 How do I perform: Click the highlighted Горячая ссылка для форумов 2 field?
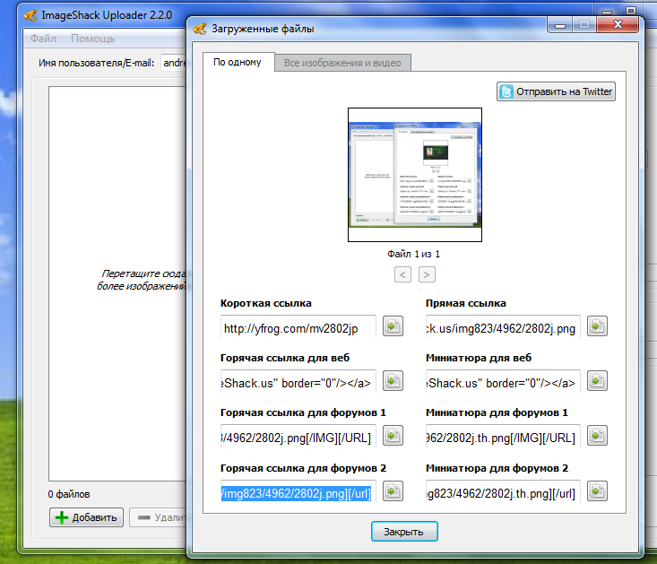[298, 493]
